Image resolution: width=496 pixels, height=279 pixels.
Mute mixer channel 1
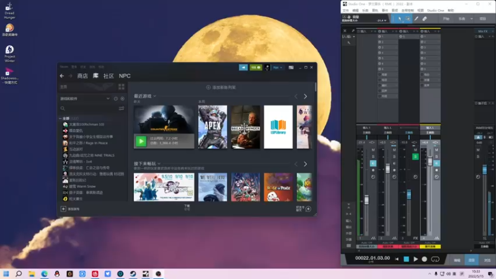(x=373, y=150)
